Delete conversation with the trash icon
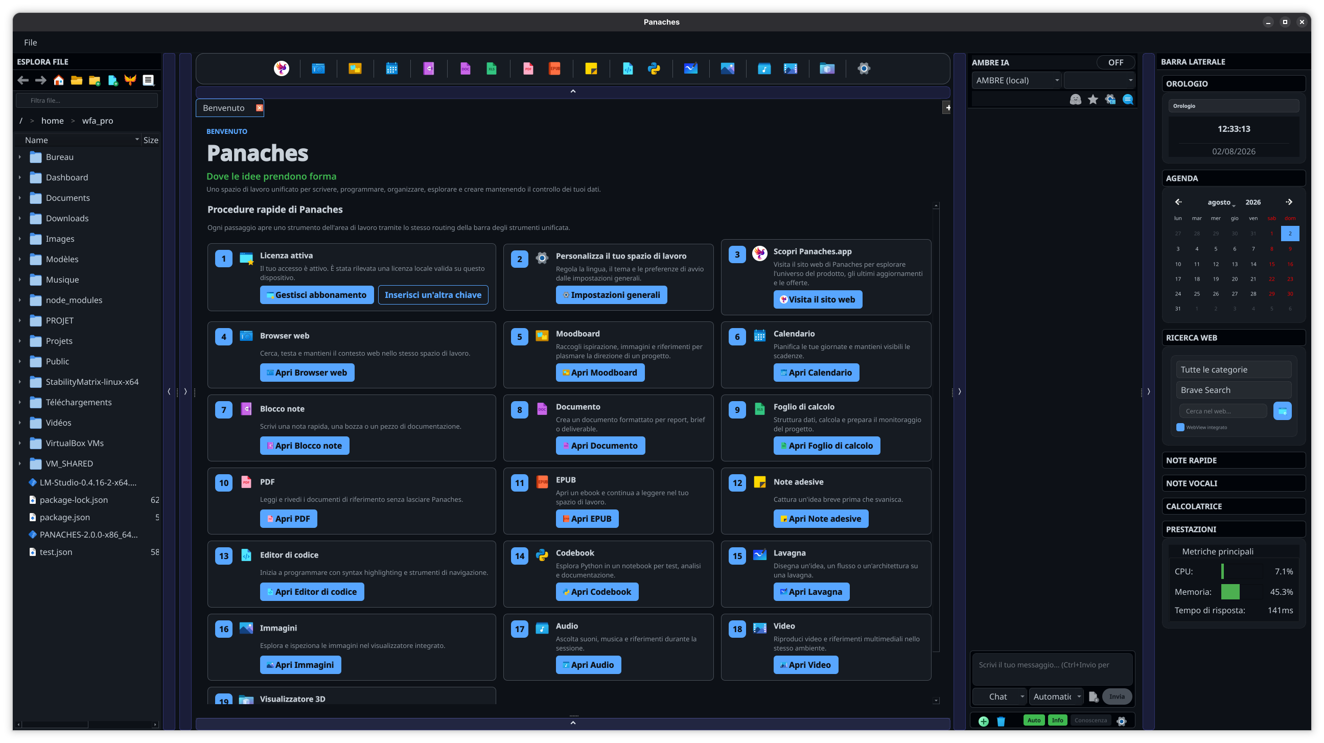The width and height of the screenshot is (1324, 743). point(1001,721)
